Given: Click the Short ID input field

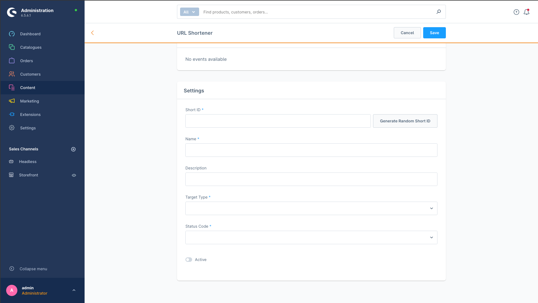Looking at the screenshot, I should click(x=278, y=121).
